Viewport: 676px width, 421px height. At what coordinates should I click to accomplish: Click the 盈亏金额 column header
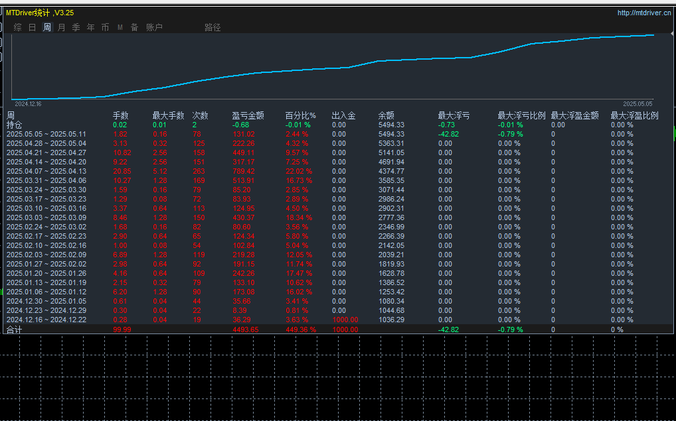pos(248,115)
